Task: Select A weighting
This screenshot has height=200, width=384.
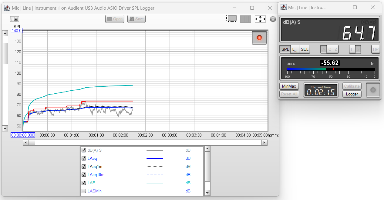Action: (324, 49)
